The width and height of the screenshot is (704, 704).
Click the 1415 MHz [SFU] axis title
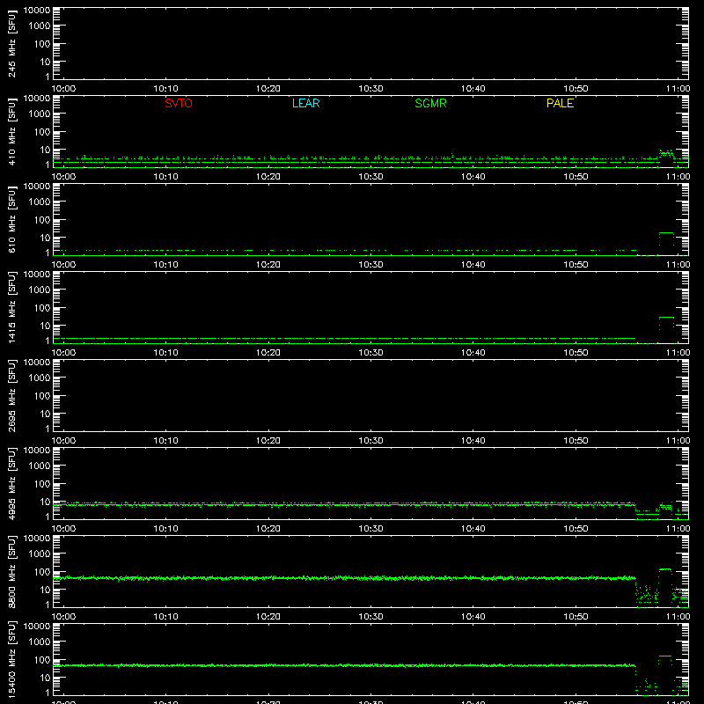point(11,307)
